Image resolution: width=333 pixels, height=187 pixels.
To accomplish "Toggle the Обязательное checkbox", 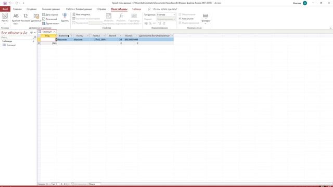I will (x=180, y=15).
